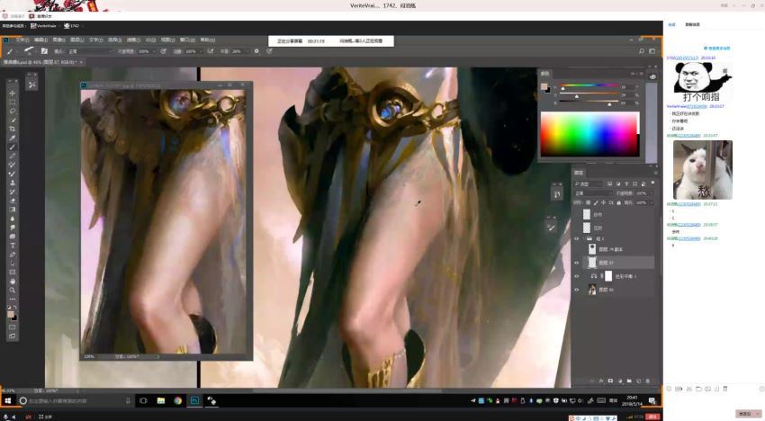Viewport: 765px width, 421px height.
Task: Open the smoothing value dropdown arrow
Action: (247, 51)
